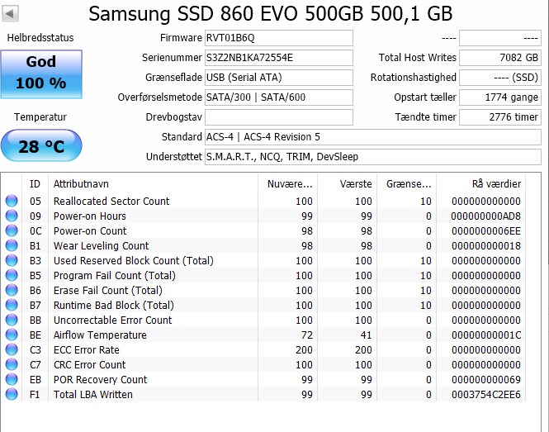Select status icon for POR Recovery Count

pos(12,379)
